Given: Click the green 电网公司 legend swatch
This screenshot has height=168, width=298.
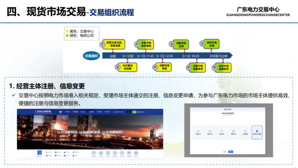Looking at the screenshot, I should click(x=67, y=36).
